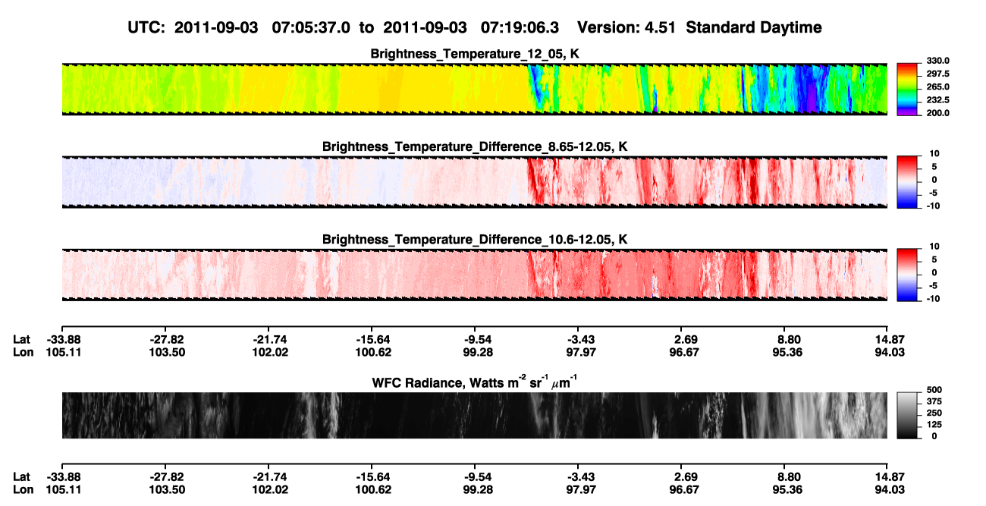Click the 'Brightness_Temperature_Difference_10.6-12.05, K' title
Image resolution: width=986 pixels, height=506 pixels.
tap(475, 239)
